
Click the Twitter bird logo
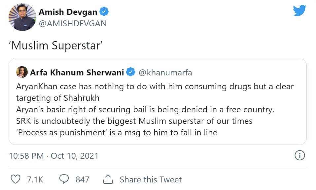(299, 11)
